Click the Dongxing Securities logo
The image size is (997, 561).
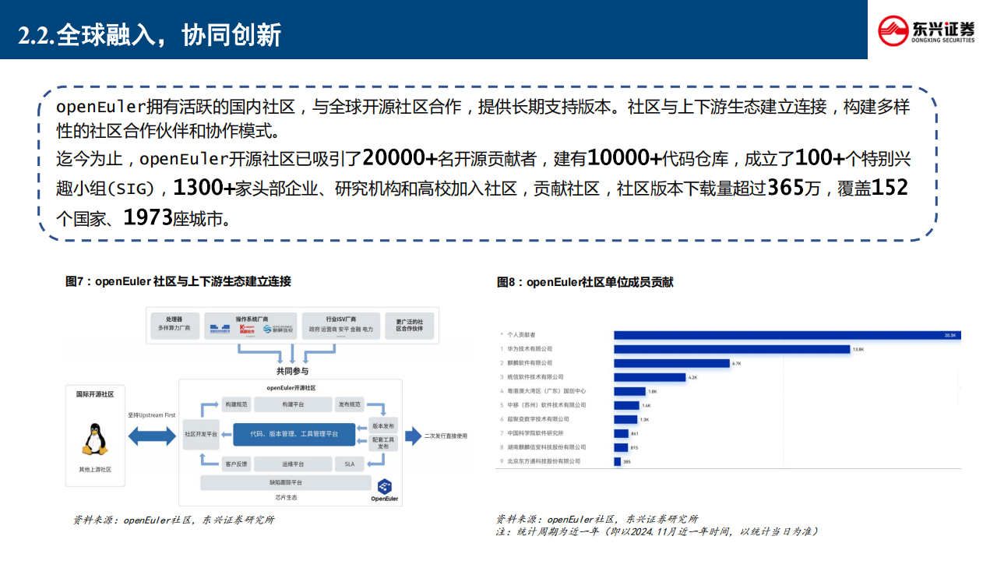click(x=926, y=30)
